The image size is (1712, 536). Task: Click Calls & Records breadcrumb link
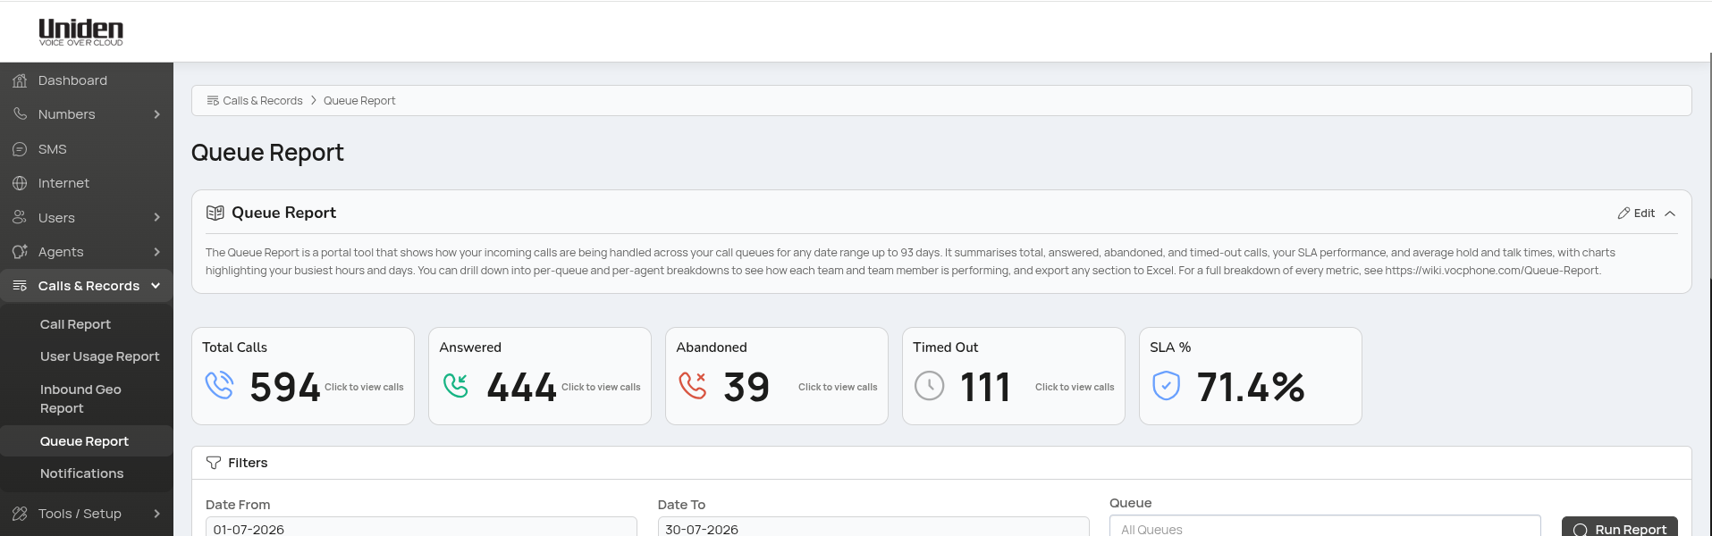(x=263, y=101)
